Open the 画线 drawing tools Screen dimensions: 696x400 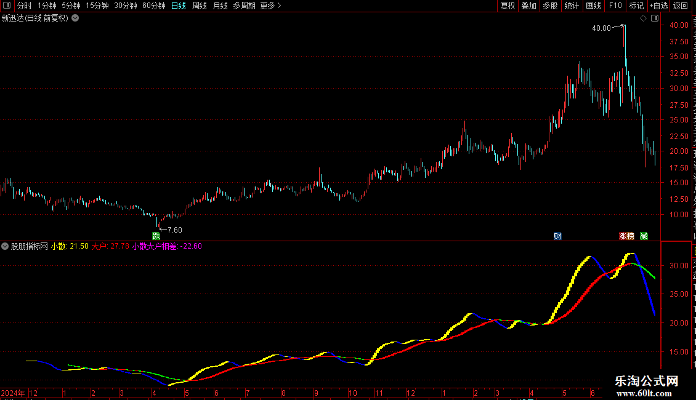(593, 6)
